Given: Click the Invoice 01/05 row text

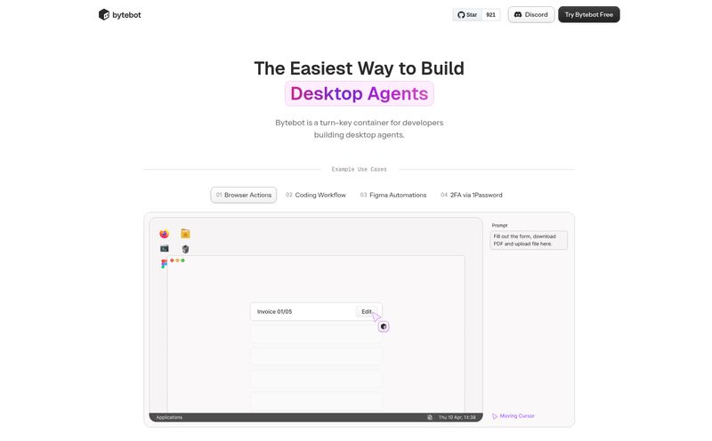Looking at the screenshot, I should (275, 312).
